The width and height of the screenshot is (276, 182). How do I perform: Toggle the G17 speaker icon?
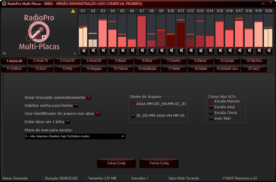tap(240, 51)
